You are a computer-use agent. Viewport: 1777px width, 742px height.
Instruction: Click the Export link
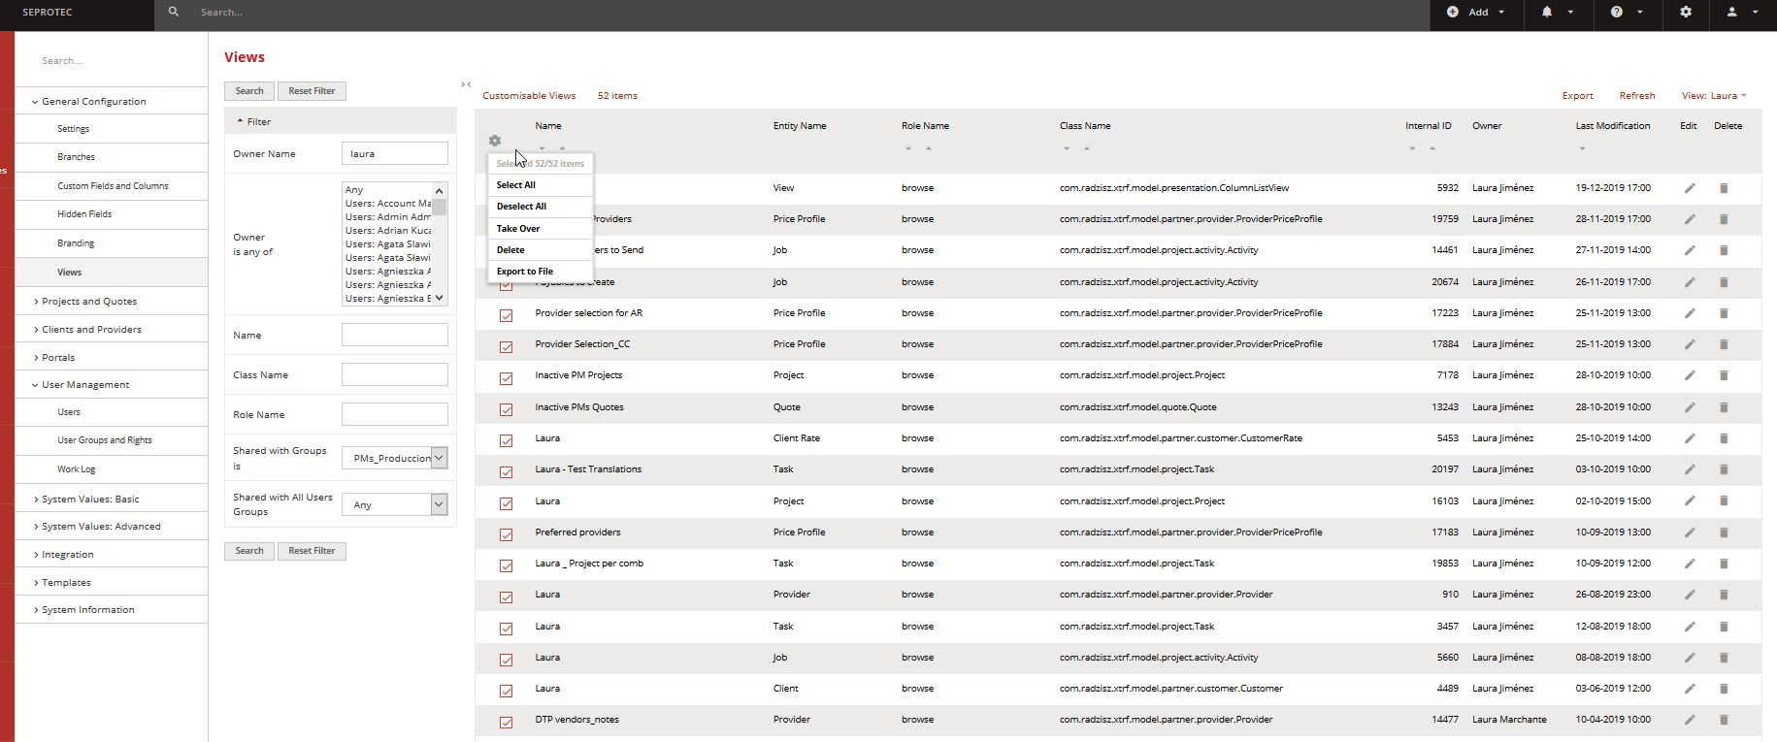pos(1577,95)
